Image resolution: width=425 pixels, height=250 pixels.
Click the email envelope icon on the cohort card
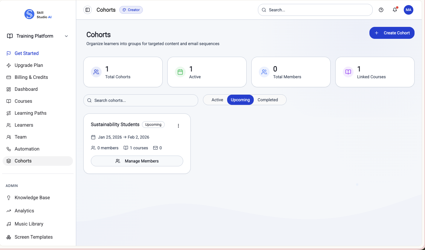point(156,148)
